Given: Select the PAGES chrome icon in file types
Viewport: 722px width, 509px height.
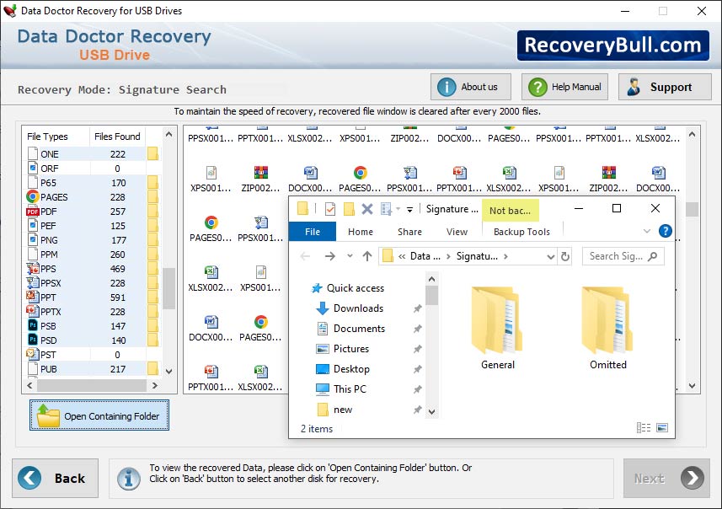Looking at the screenshot, I should [x=33, y=196].
